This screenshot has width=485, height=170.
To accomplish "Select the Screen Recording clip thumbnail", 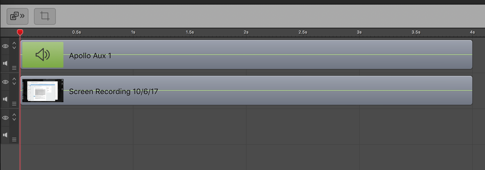I will [43, 91].
